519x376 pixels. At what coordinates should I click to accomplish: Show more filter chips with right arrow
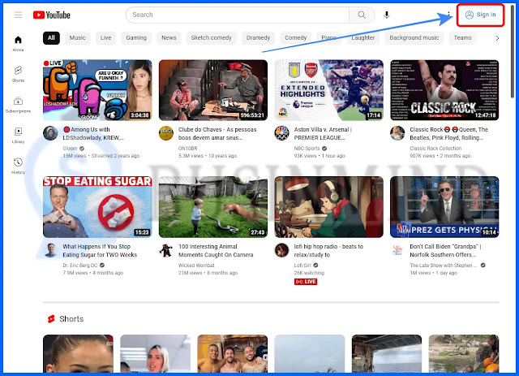coord(497,38)
